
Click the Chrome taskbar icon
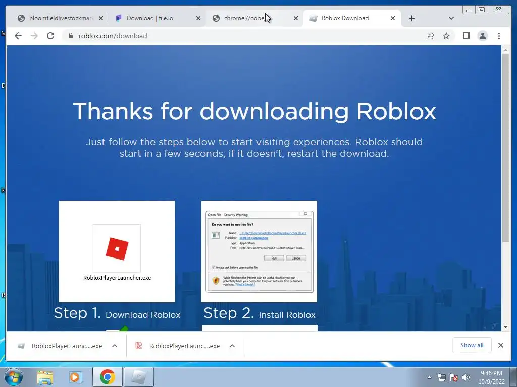point(107,377)
